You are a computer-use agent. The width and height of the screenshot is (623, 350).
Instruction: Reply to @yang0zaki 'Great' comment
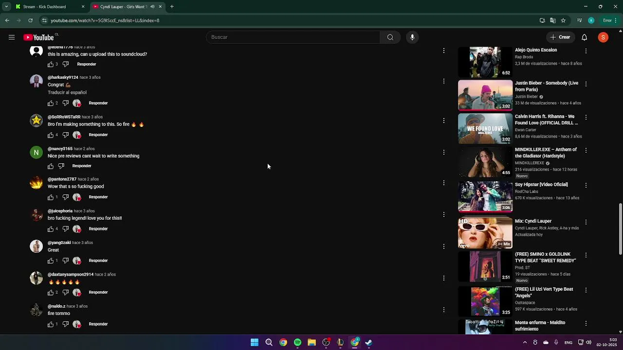98,261
